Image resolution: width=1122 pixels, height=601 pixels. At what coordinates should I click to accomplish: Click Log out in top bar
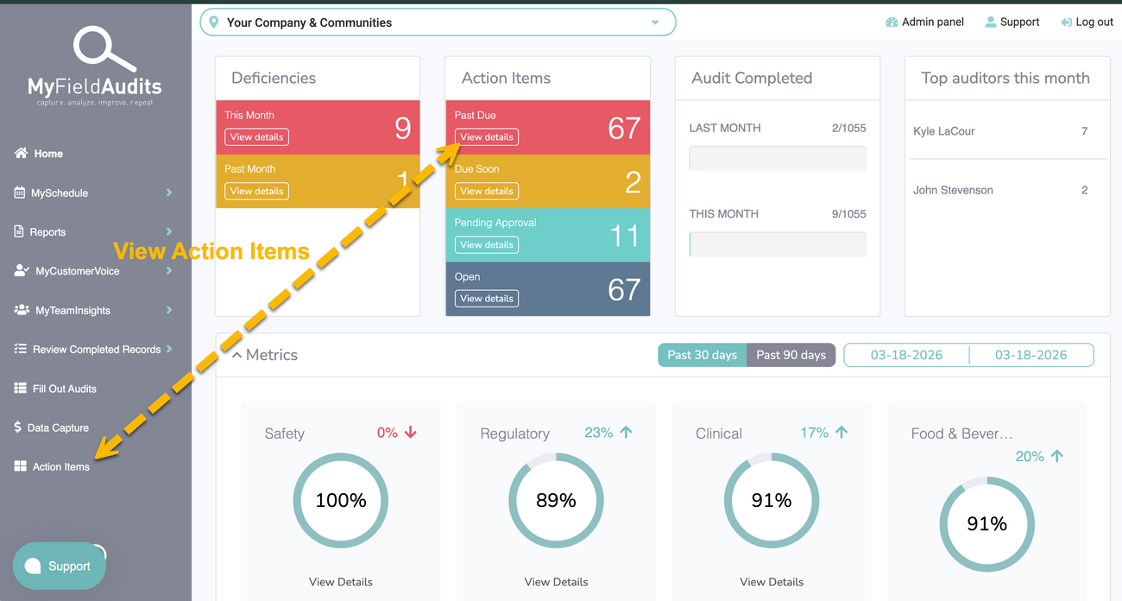tap(1087, 22)
